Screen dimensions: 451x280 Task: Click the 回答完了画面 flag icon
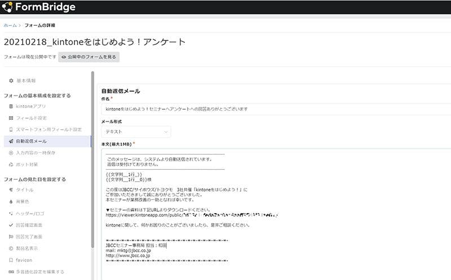[x=11, y=237]
